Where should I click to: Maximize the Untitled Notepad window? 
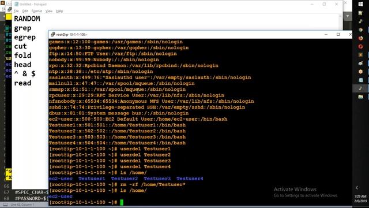[x=324, y=4]
